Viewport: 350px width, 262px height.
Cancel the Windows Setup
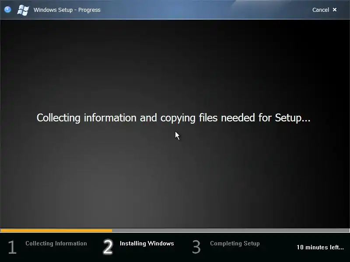tap(321, 10)
